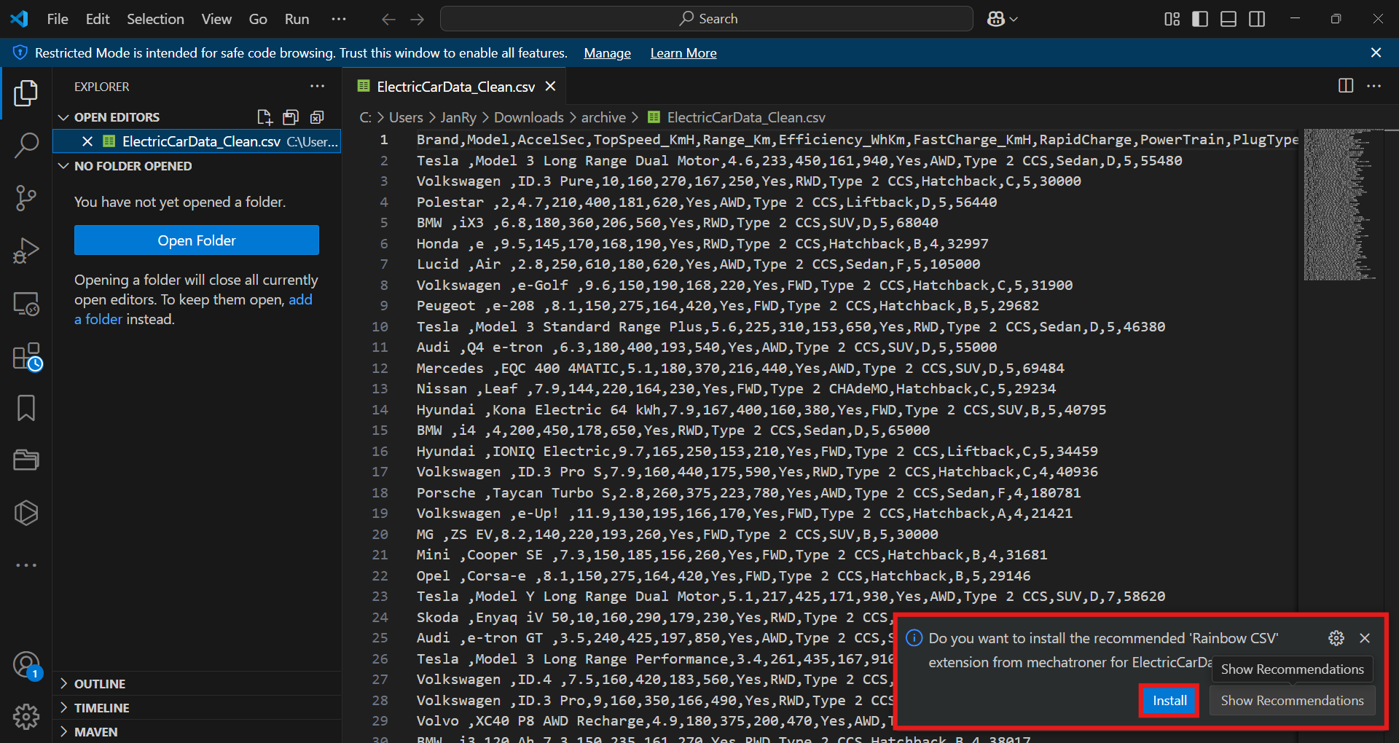Click 'Users' in the breadcrumb path
This screenshot has height=743, width=1399.
tap(406, 117)
